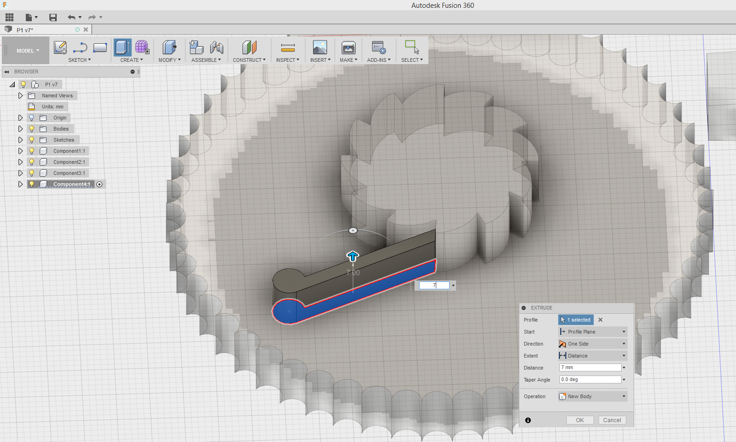This screenshot has width=736, height=442.
Task: Open the MODIFY menu
Action: click(169, 60)
